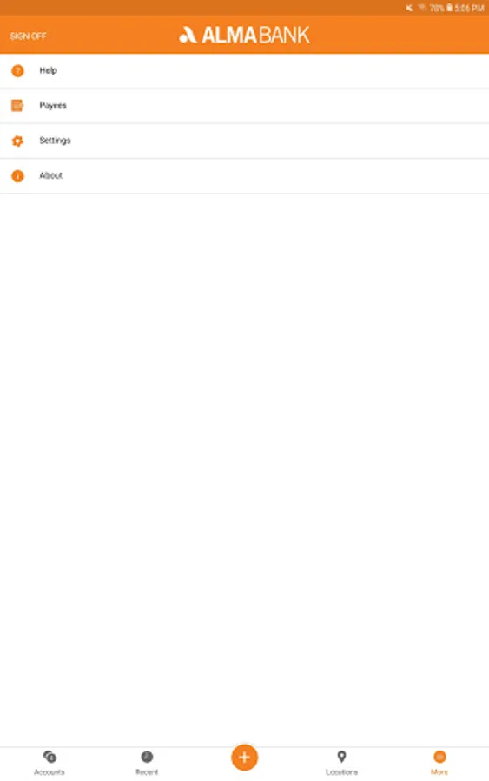Open the Settings menu entry
This screenshot has height=781, width=489.
(x=244, y=141)
